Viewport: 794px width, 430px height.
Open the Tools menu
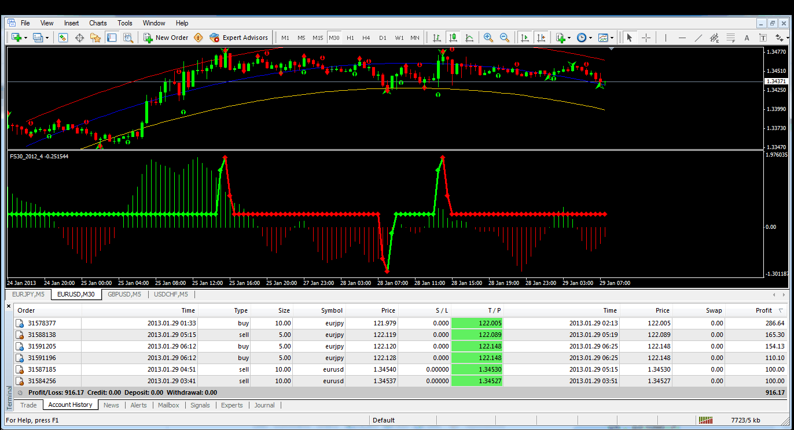tap(125, 23)
